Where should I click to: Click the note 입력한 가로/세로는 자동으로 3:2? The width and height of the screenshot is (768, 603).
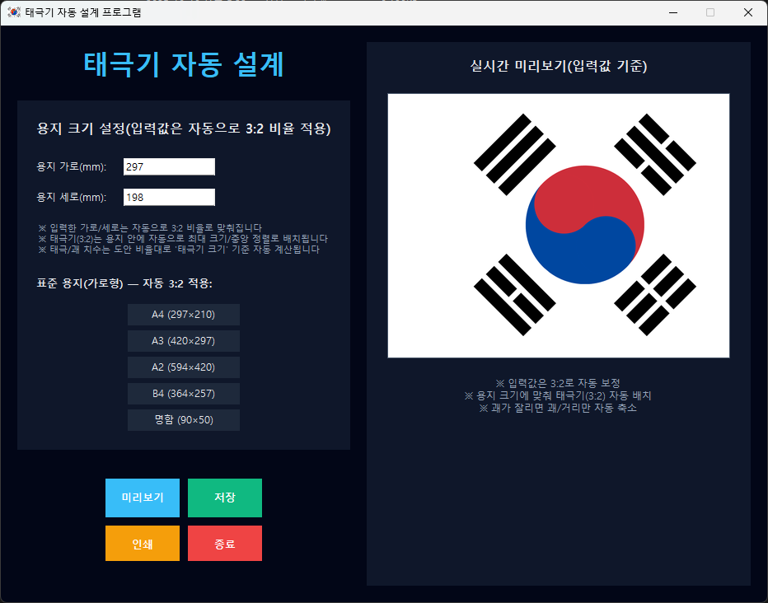pyautogui.click(x=150, y=228)
